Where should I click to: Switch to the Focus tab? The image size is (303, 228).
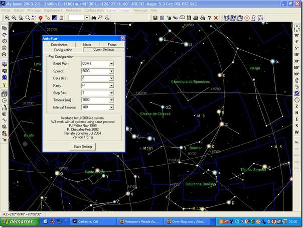point(112,45)
